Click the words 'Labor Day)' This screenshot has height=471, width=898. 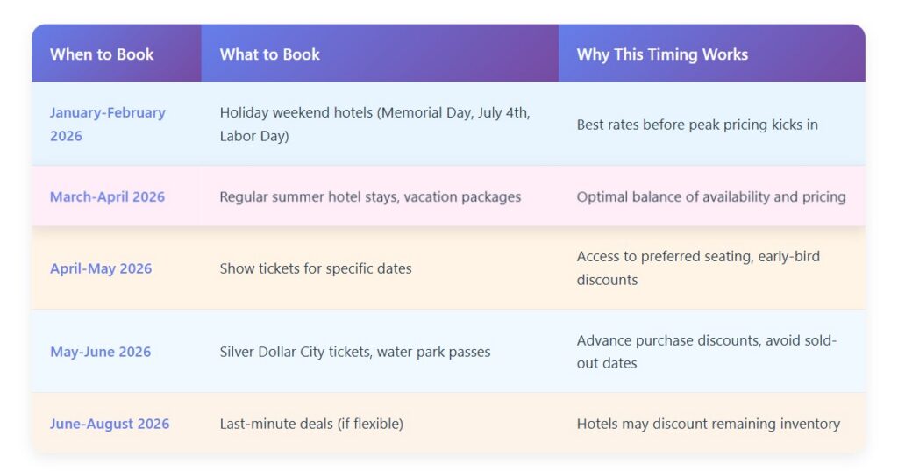pos(254,137)
